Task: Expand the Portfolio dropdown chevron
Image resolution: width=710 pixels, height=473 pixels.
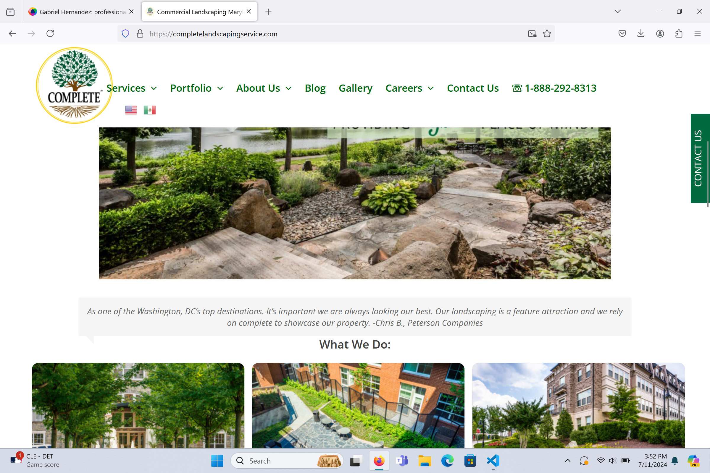Action: pyautogui.click(x=220, y=88)
